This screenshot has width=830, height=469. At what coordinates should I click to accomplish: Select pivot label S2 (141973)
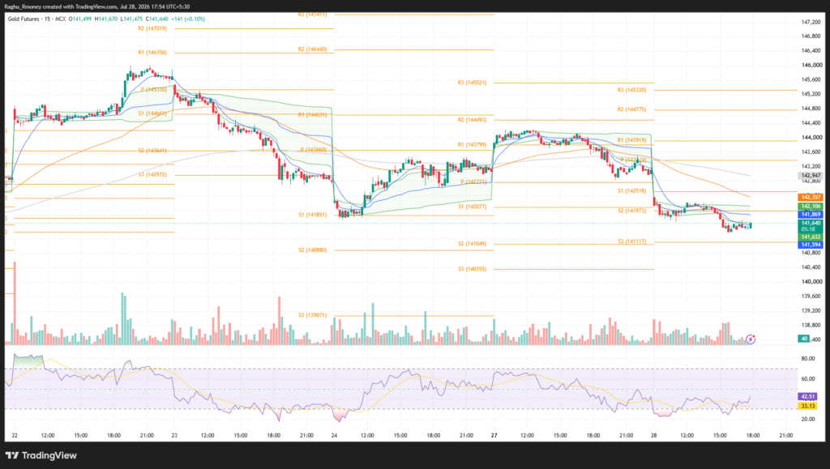[631, 211]
